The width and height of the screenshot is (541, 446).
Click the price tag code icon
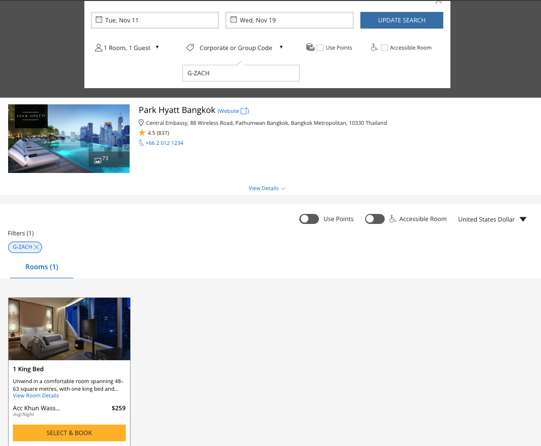[x=190, y=48]
